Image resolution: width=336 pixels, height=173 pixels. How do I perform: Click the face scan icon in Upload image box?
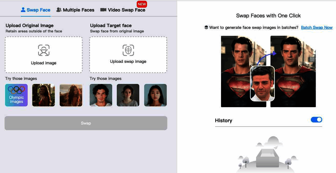(x=44, y=50)
